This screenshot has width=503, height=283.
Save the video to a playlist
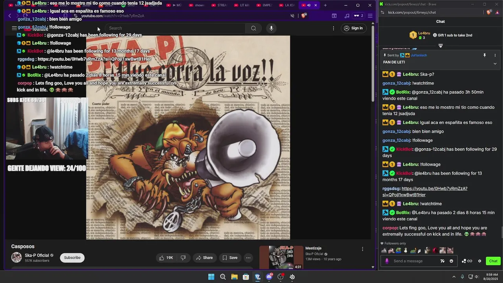click(230, 258)
